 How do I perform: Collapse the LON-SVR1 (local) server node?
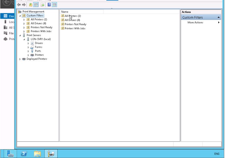coord(24,39)
